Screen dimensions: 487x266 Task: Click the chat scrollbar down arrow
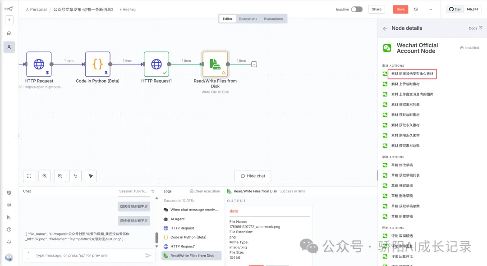(x=156, y=247)
